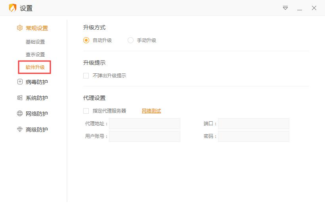Viewport: 325px width, 214px height.
Task: Enable the 不弹出升级提示 checkbox
Action: pos(86,76)
